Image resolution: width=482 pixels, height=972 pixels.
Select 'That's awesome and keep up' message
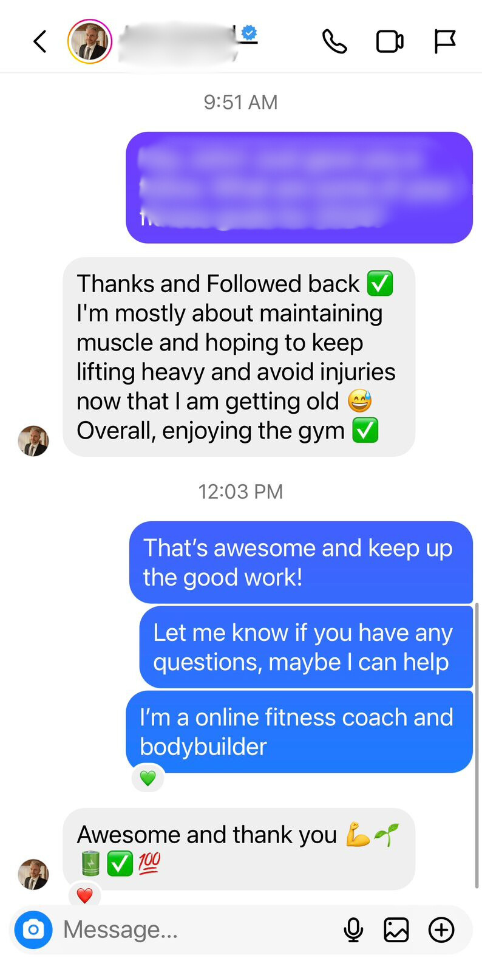coord(300,563)
